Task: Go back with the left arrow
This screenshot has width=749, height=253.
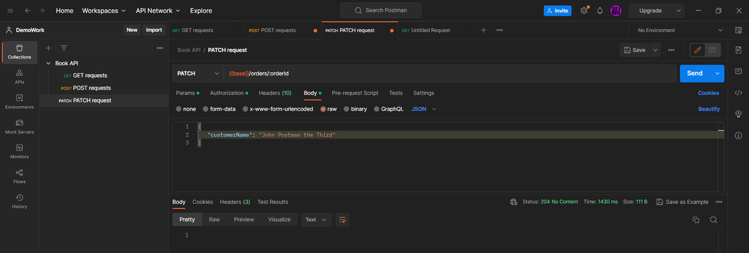Action: tap(28, 11)
